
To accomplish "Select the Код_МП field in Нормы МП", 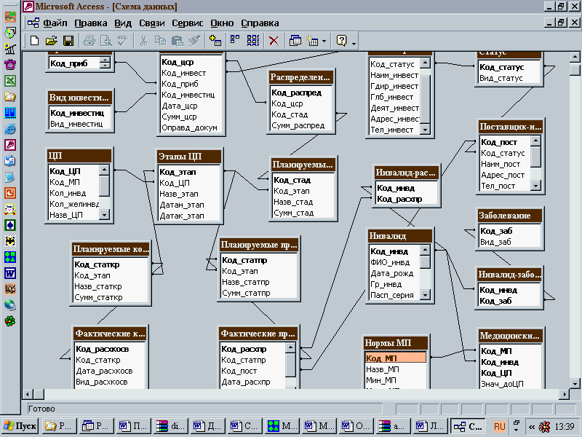I will click(x=382, y=358).
